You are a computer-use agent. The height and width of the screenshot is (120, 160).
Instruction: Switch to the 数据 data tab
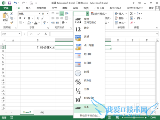[65, 8]
